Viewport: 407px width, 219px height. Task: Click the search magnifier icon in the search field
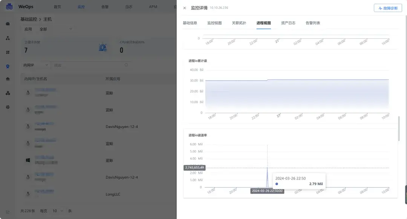point(127,65)
